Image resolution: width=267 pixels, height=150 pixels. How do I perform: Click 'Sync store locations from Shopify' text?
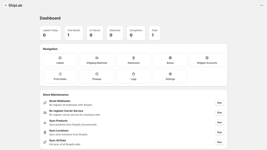pyautogui.click(x=68, y=135)
